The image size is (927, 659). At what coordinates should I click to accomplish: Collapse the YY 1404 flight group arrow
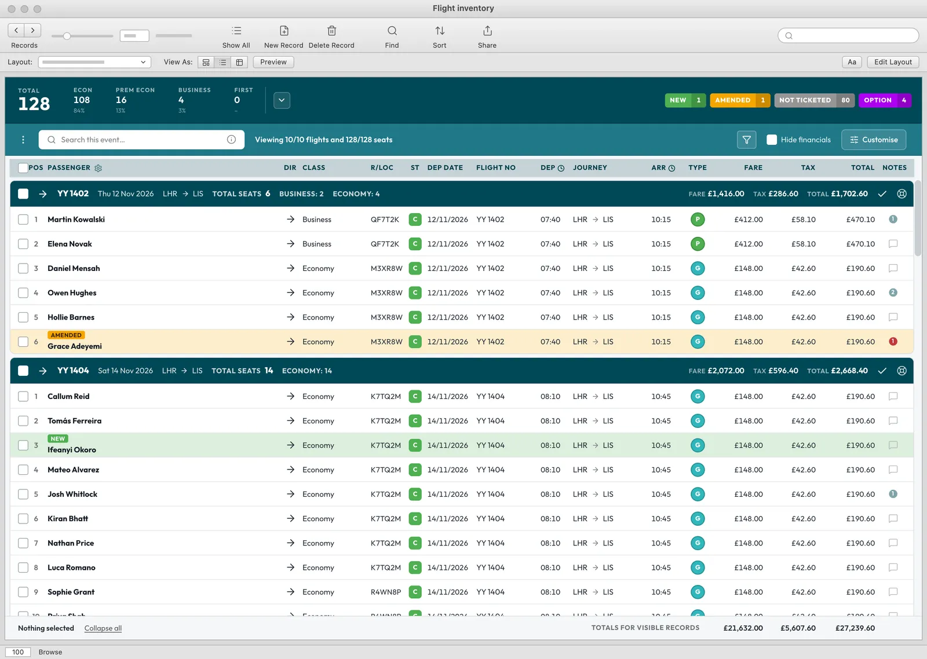pyautogui.click(x=43, y=371)
